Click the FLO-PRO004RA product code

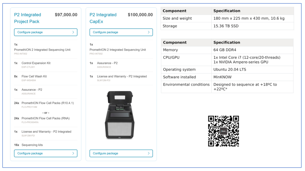(x=30, y=122)
